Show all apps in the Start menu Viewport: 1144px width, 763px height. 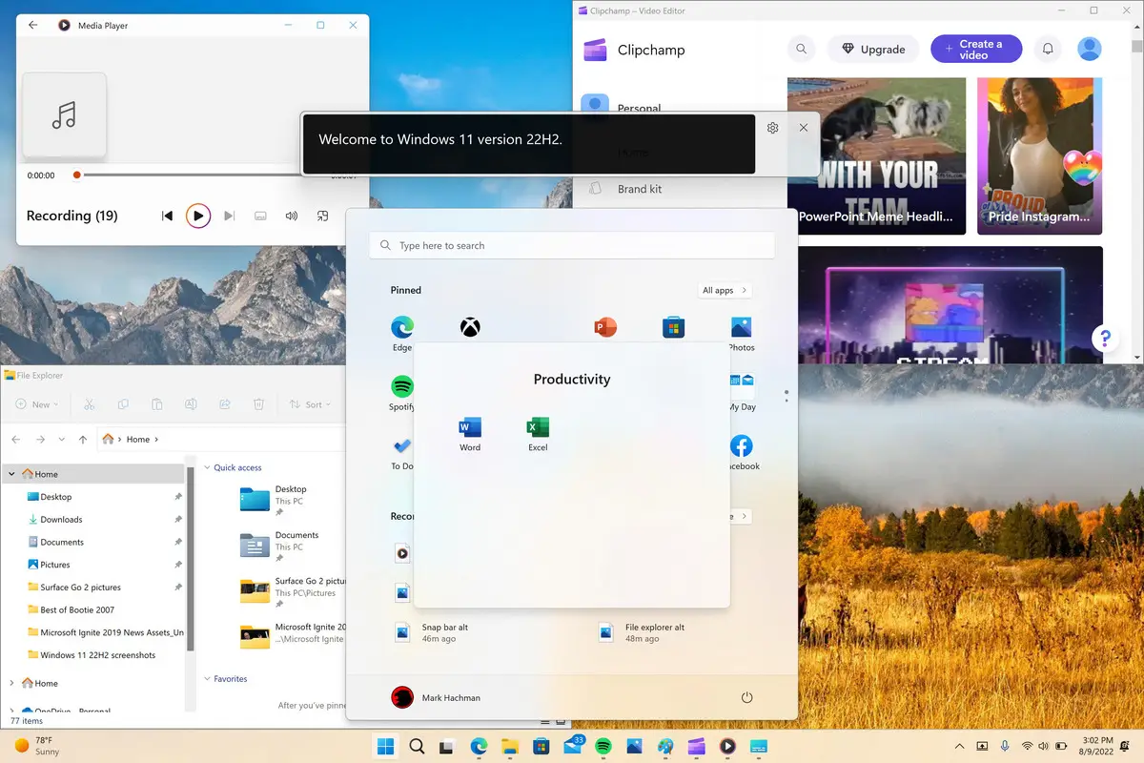click(x=724, y=290)
